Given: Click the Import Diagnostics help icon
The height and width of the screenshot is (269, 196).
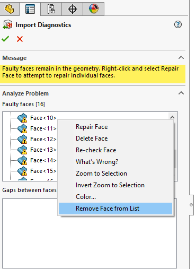Looking at the screenshot, I should coord(178,24).
